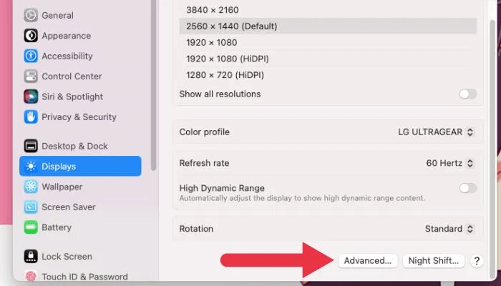Click the General gear icon in sidebar
501x286 pixels.
31,15
